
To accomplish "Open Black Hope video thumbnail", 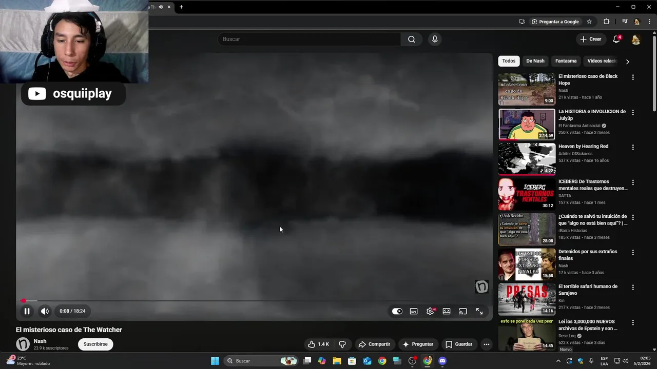I will (527, 89).
